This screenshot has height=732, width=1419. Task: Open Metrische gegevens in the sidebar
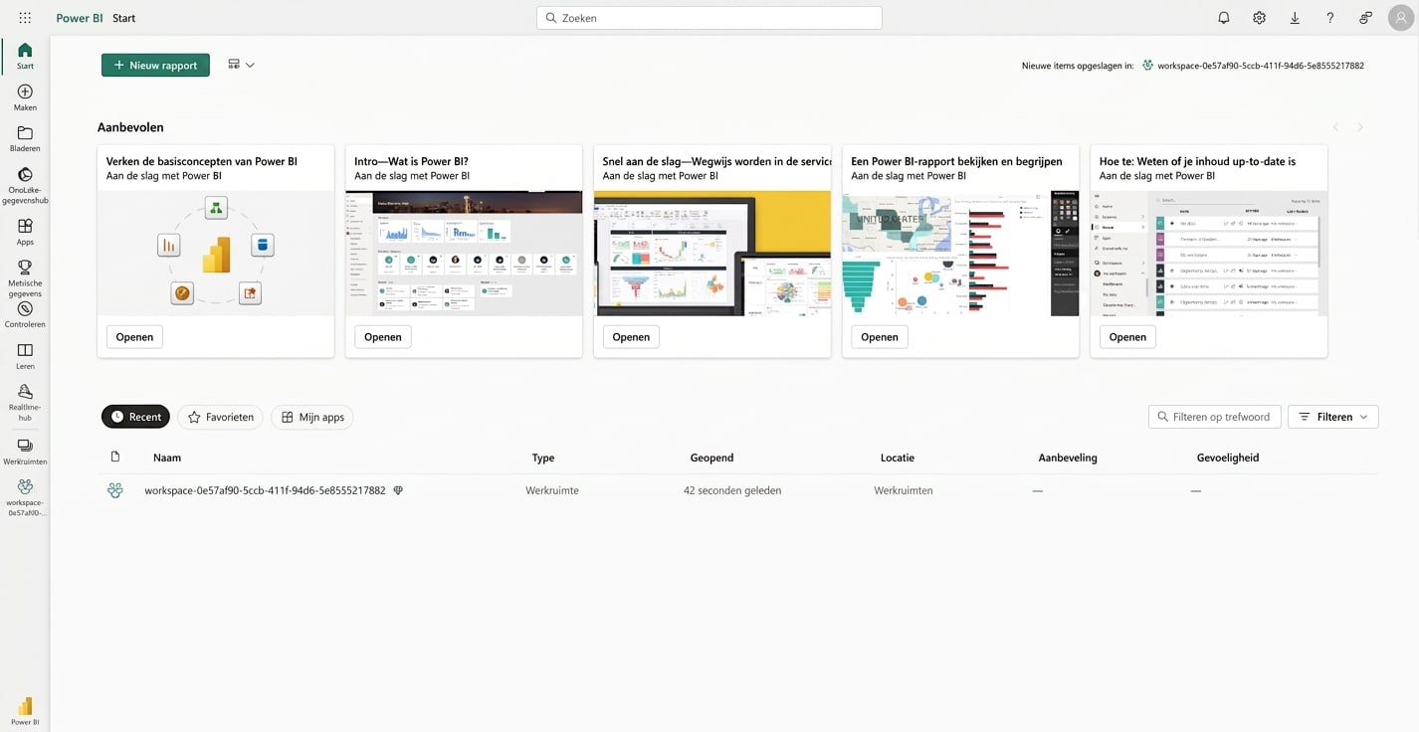[25, 278]
